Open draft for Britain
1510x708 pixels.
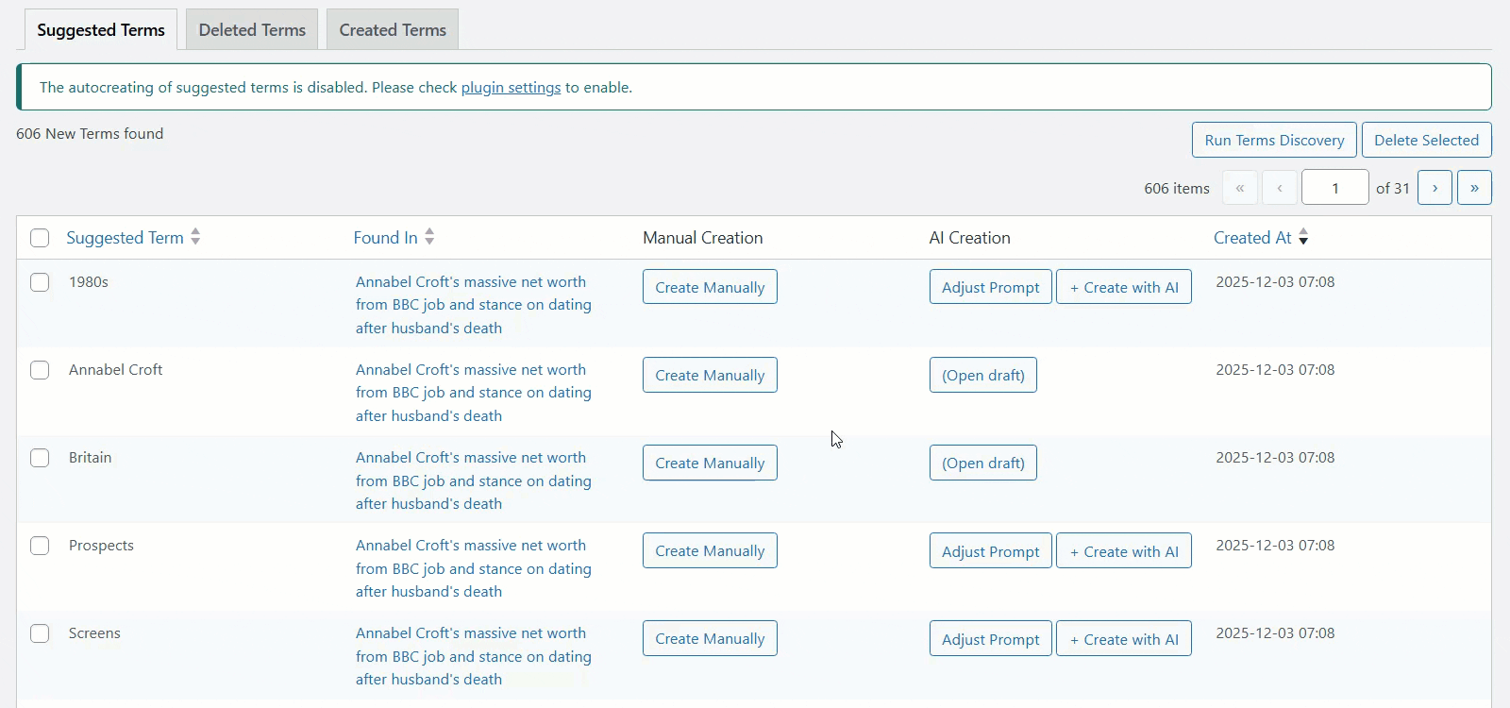983,463
